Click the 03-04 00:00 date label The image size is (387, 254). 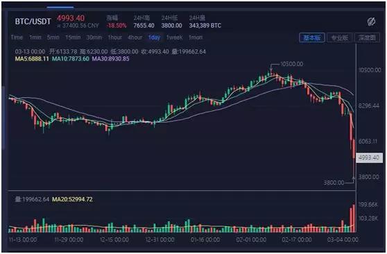click(x=343, y=239)
